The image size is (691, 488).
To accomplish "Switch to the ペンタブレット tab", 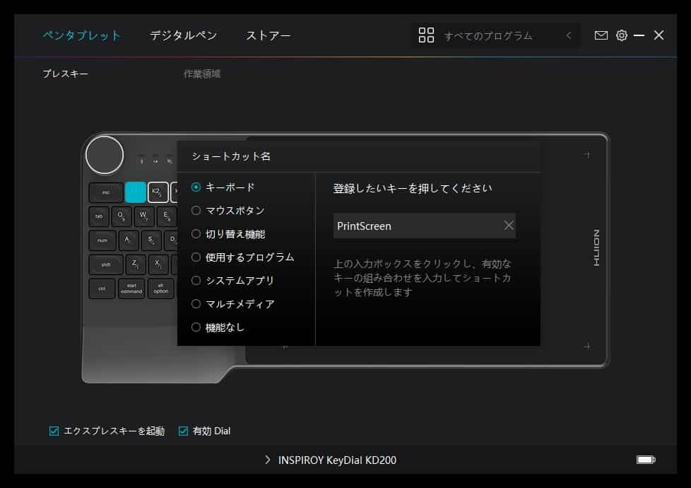I will point(81,35).
